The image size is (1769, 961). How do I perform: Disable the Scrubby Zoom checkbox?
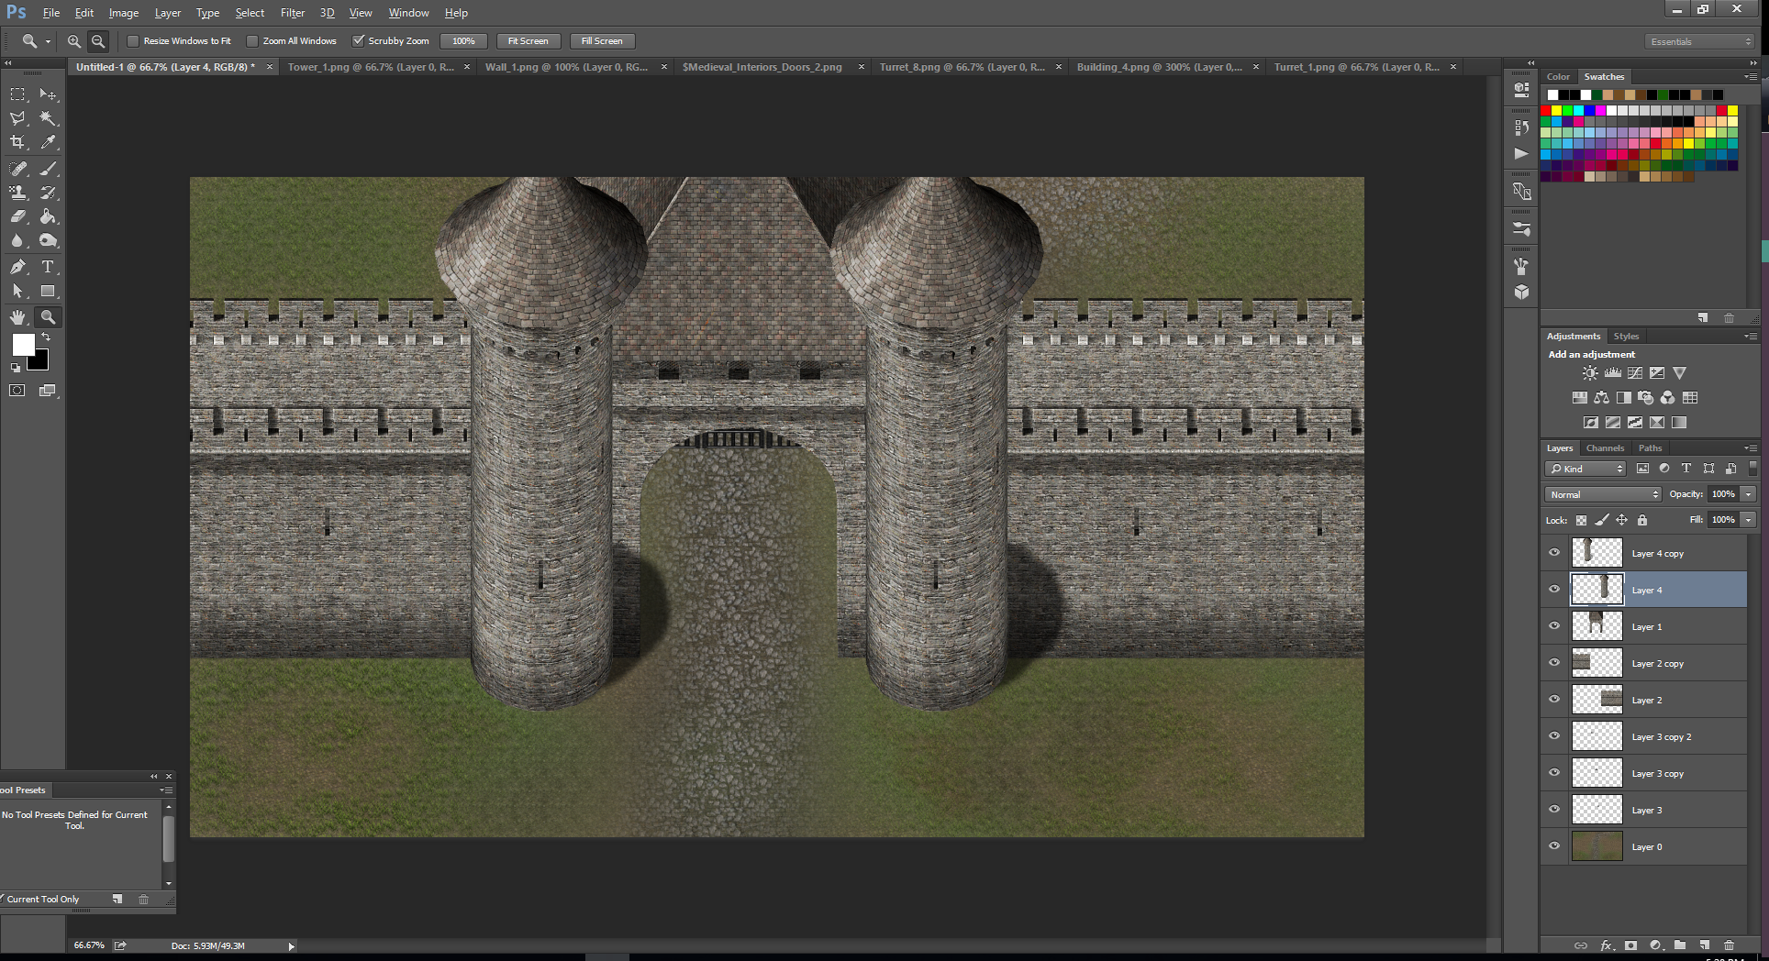tap(359, 41)
